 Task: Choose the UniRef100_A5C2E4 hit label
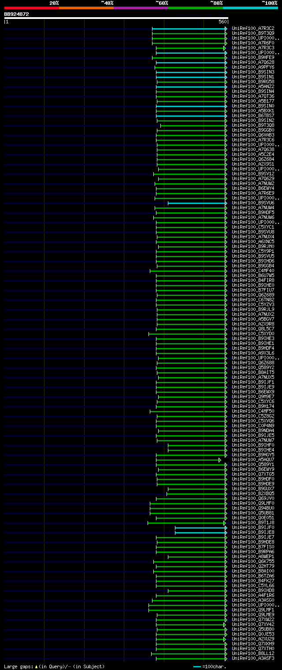pyautogui.click(x=253, y=155)
